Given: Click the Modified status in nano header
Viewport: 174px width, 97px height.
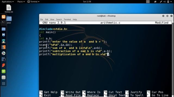Looking at the screenshot, I should pyautogui.click(x=161, y=23).
